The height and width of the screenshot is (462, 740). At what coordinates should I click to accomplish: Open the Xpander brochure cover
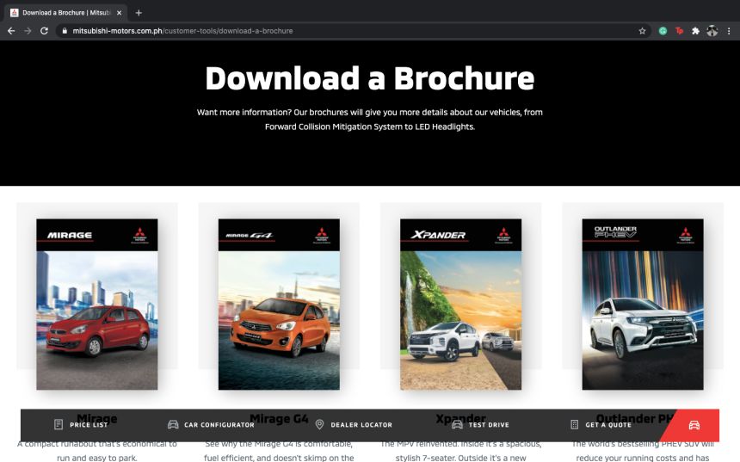click(461, 305)
